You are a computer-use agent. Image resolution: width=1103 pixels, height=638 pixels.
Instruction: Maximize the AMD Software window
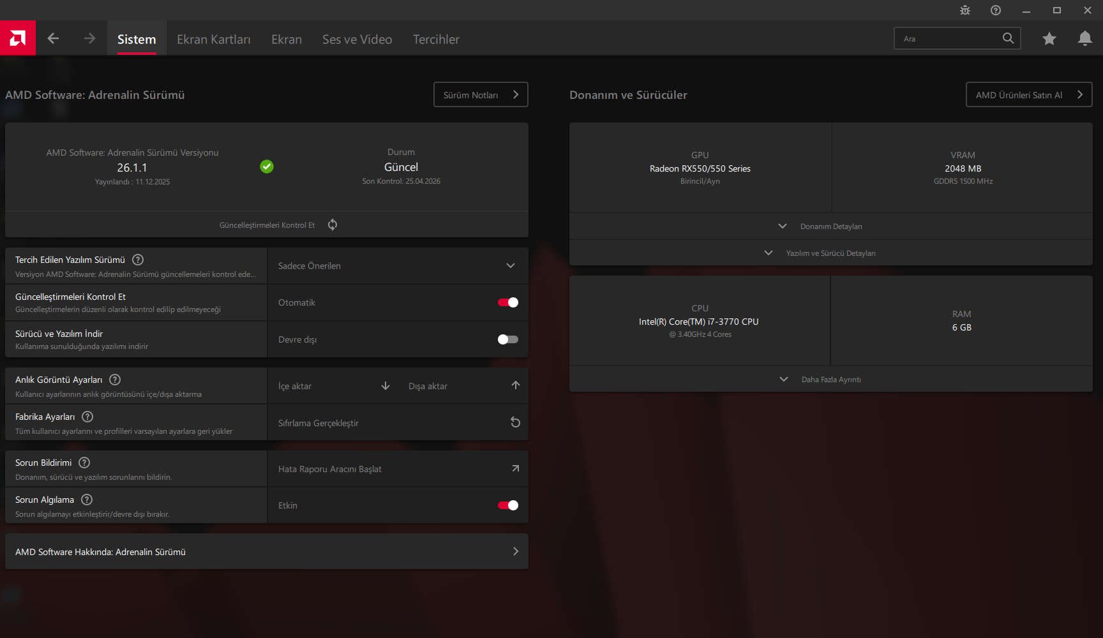point(1057,10)
